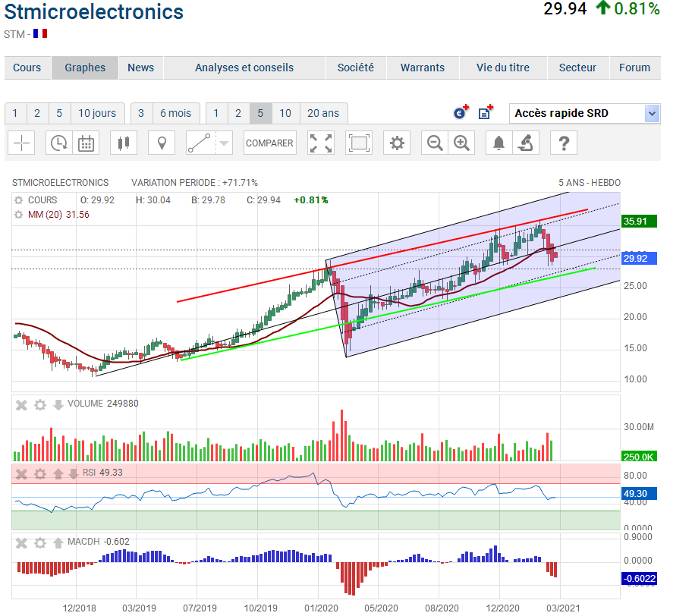Select the 20 ans period
The width and height of the screenshot is (692, 616).
coord(323,113)
